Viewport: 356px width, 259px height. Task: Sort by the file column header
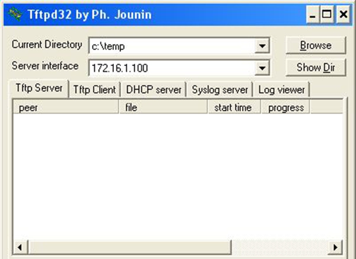pos(163,108)
